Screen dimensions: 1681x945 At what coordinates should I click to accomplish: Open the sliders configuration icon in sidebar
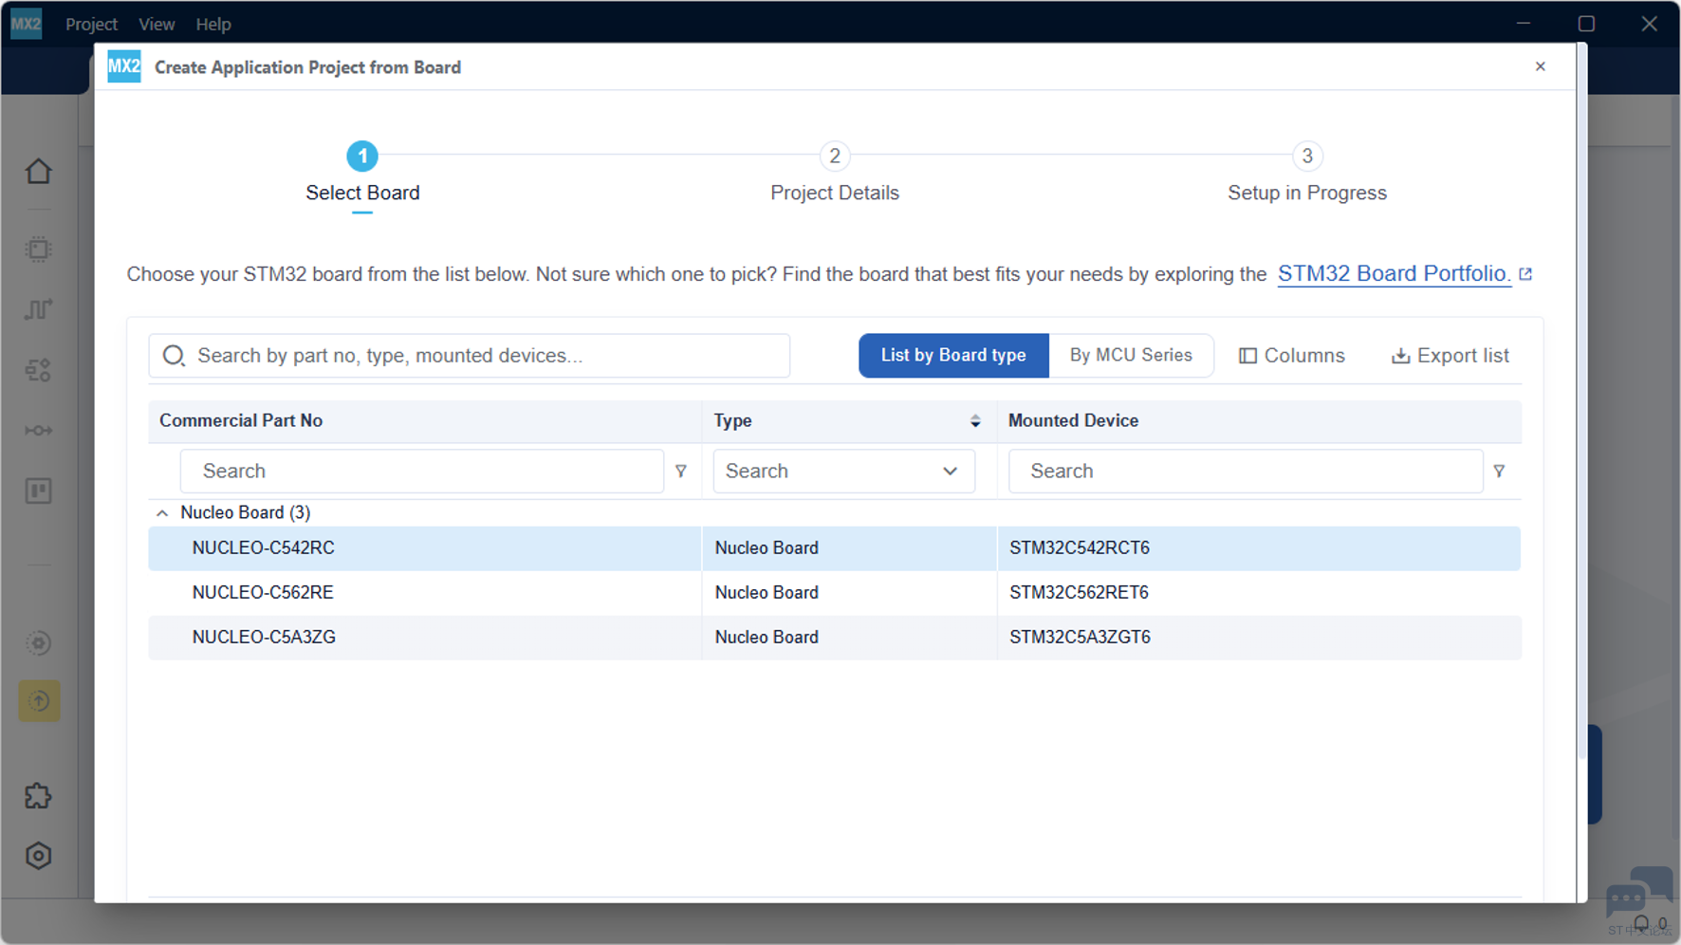(39, 370)
